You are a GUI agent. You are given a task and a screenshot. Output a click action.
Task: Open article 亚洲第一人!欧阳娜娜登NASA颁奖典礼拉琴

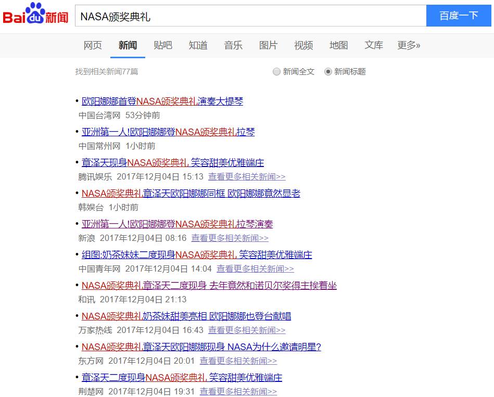pos(168,132)
